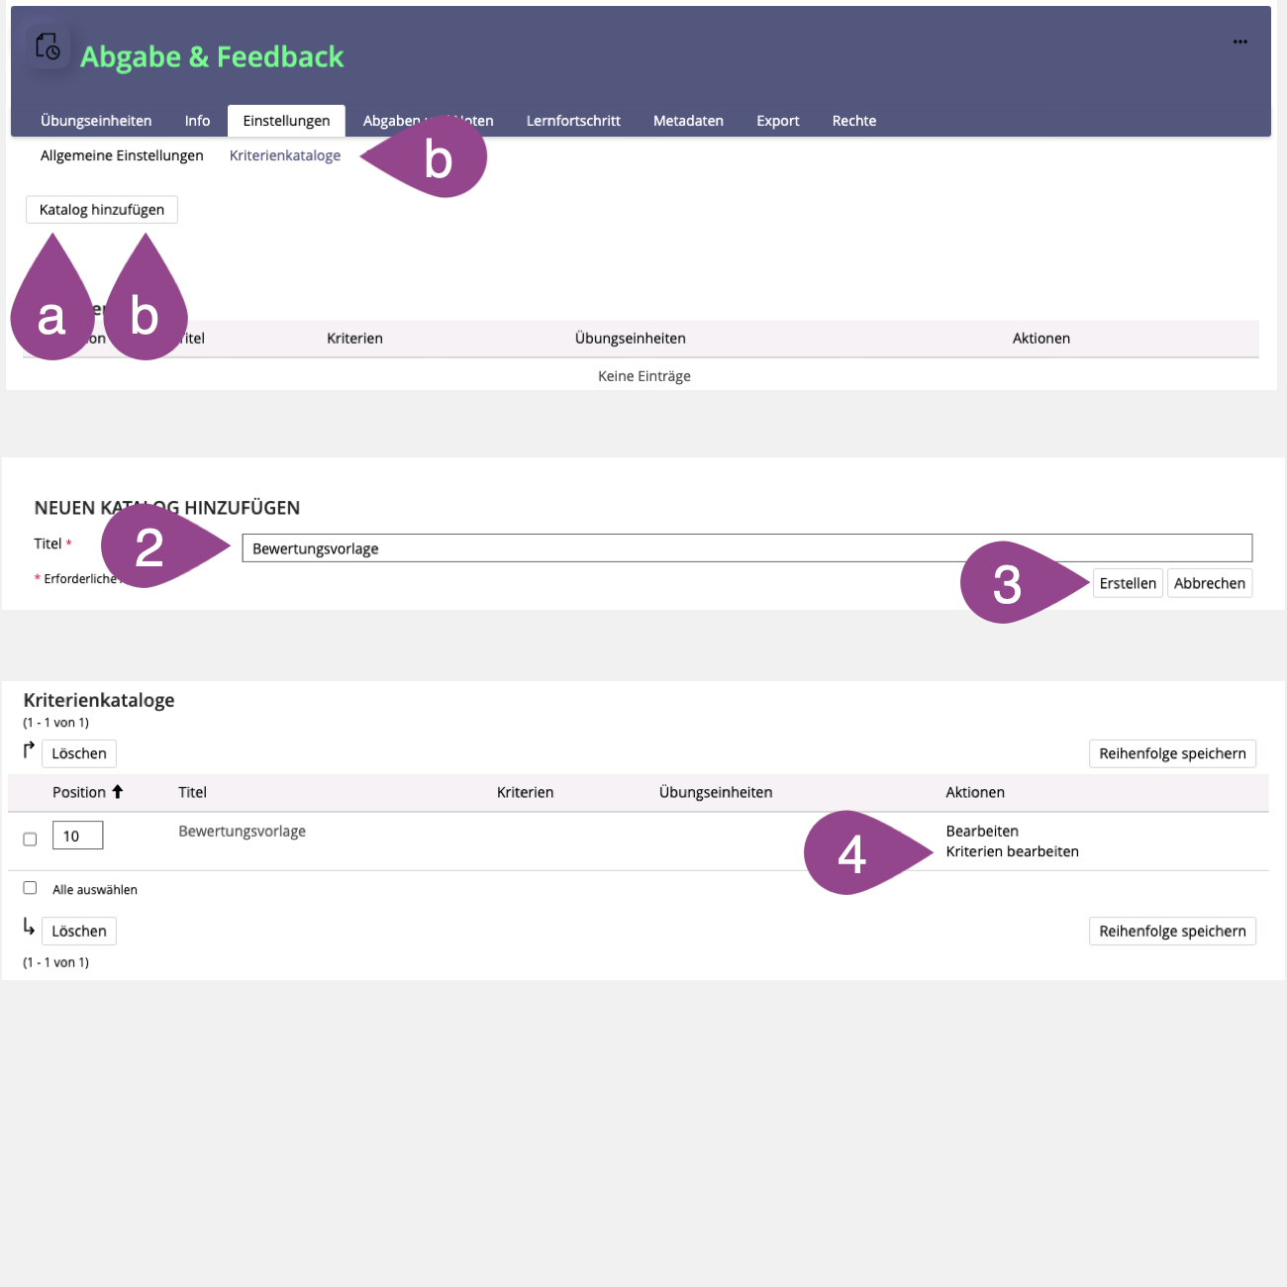Viewport: 1287px width, 1287px height.
Task: Toggle the Alle auswählen checkbox
Action: tap(30, 888)
